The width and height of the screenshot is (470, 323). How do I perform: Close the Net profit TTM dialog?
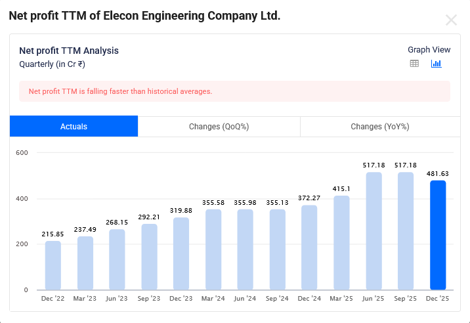pos(451,20)
